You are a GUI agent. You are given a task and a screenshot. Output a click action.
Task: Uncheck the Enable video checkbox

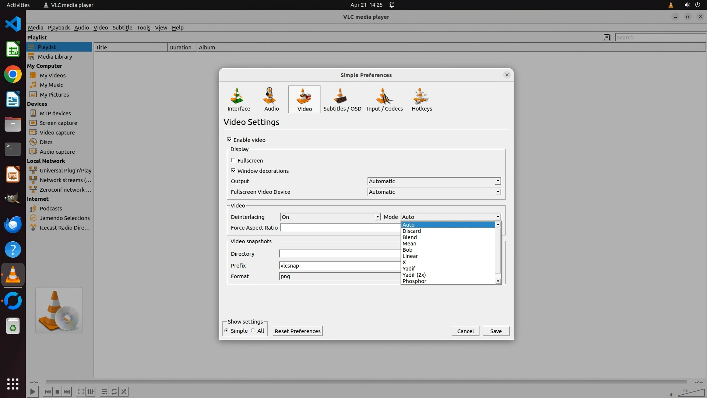click(x=229, y=140)
